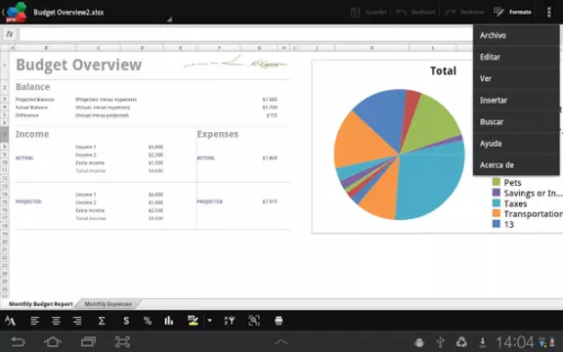Click the Formato button
The width and height of the screenshot is (563, 352).
[513, 12]
